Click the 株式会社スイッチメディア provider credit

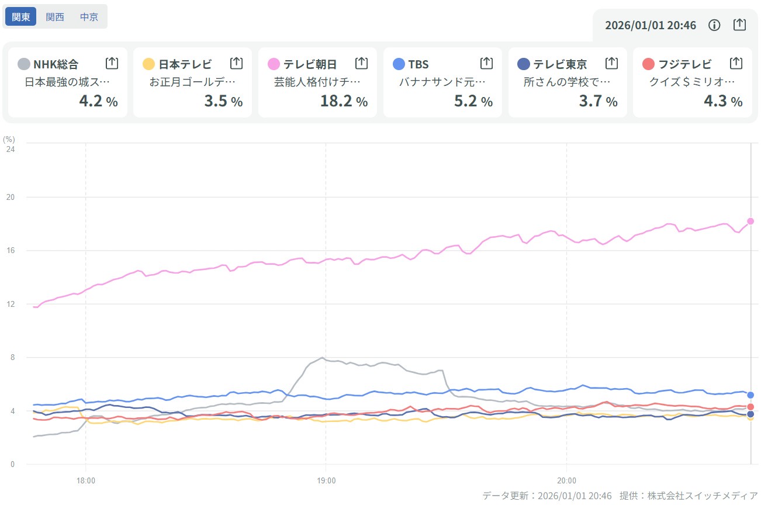pyautogui.click(x=704, y=496)
